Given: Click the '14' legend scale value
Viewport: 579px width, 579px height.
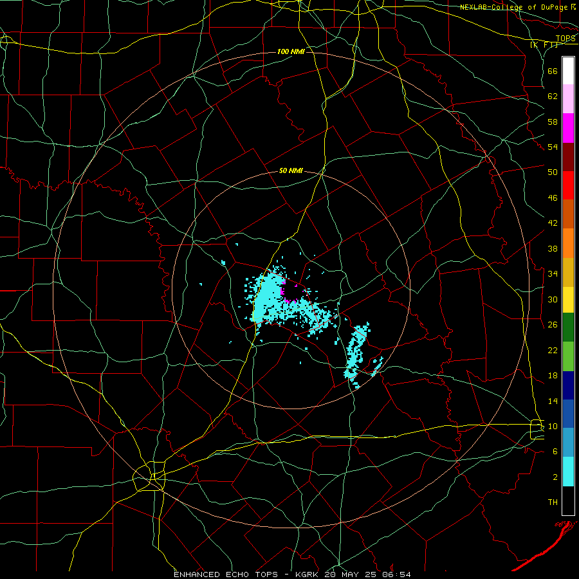Looking at the screenshot, I should click(x=553, y=401).
